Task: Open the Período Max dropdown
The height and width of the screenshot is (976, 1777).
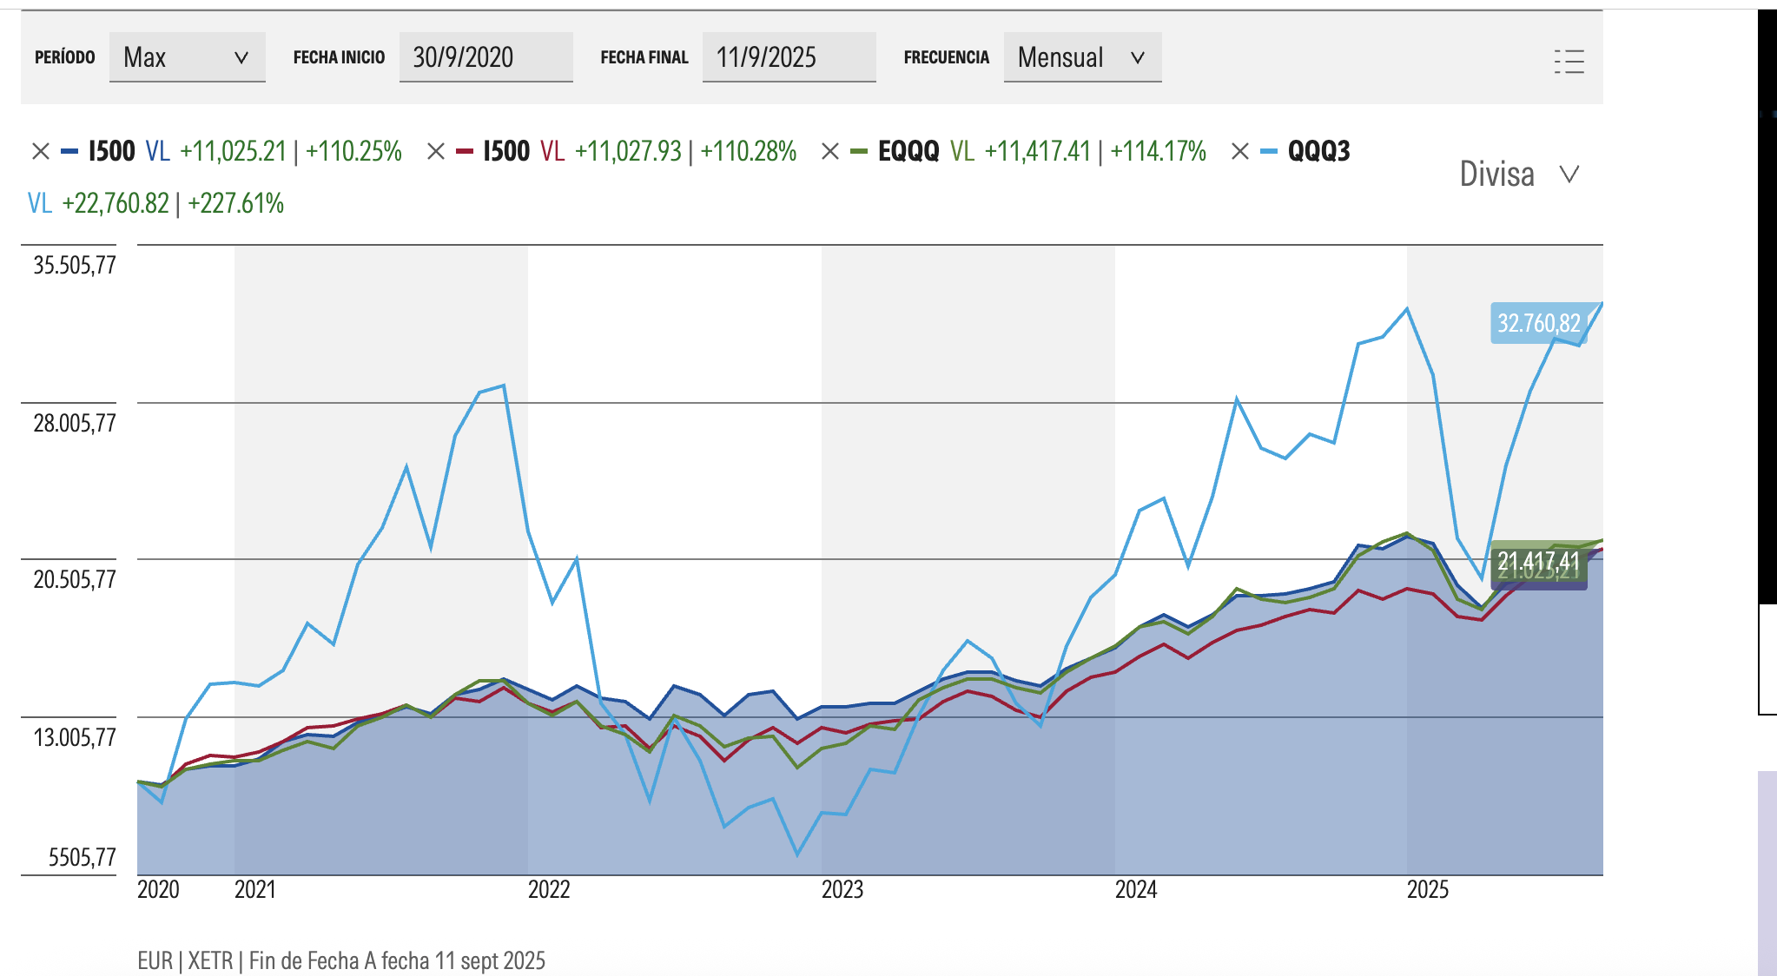Action: coord(187,57)
